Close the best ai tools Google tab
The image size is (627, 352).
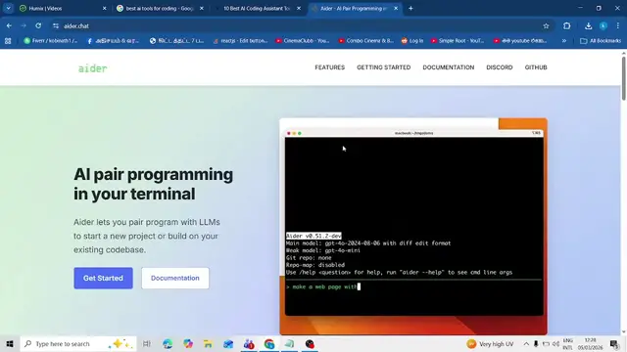coord(202,9)
